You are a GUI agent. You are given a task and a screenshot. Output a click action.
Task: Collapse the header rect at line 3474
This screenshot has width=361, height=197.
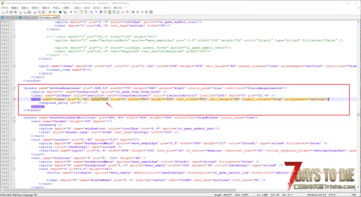[x=14, y=121]
